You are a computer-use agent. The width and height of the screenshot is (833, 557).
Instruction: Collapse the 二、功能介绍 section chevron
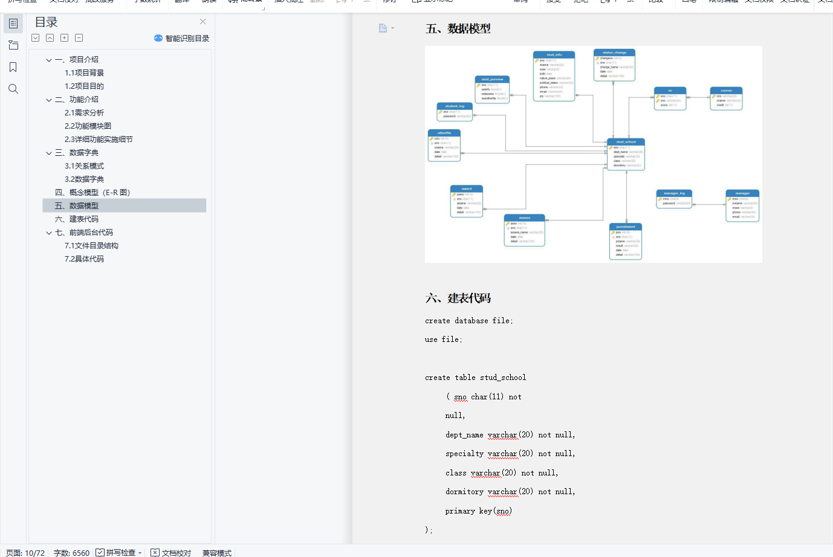point(49,100)
